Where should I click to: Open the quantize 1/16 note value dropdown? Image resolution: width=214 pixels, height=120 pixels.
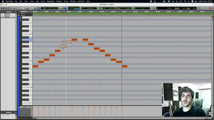pos(169,8)
